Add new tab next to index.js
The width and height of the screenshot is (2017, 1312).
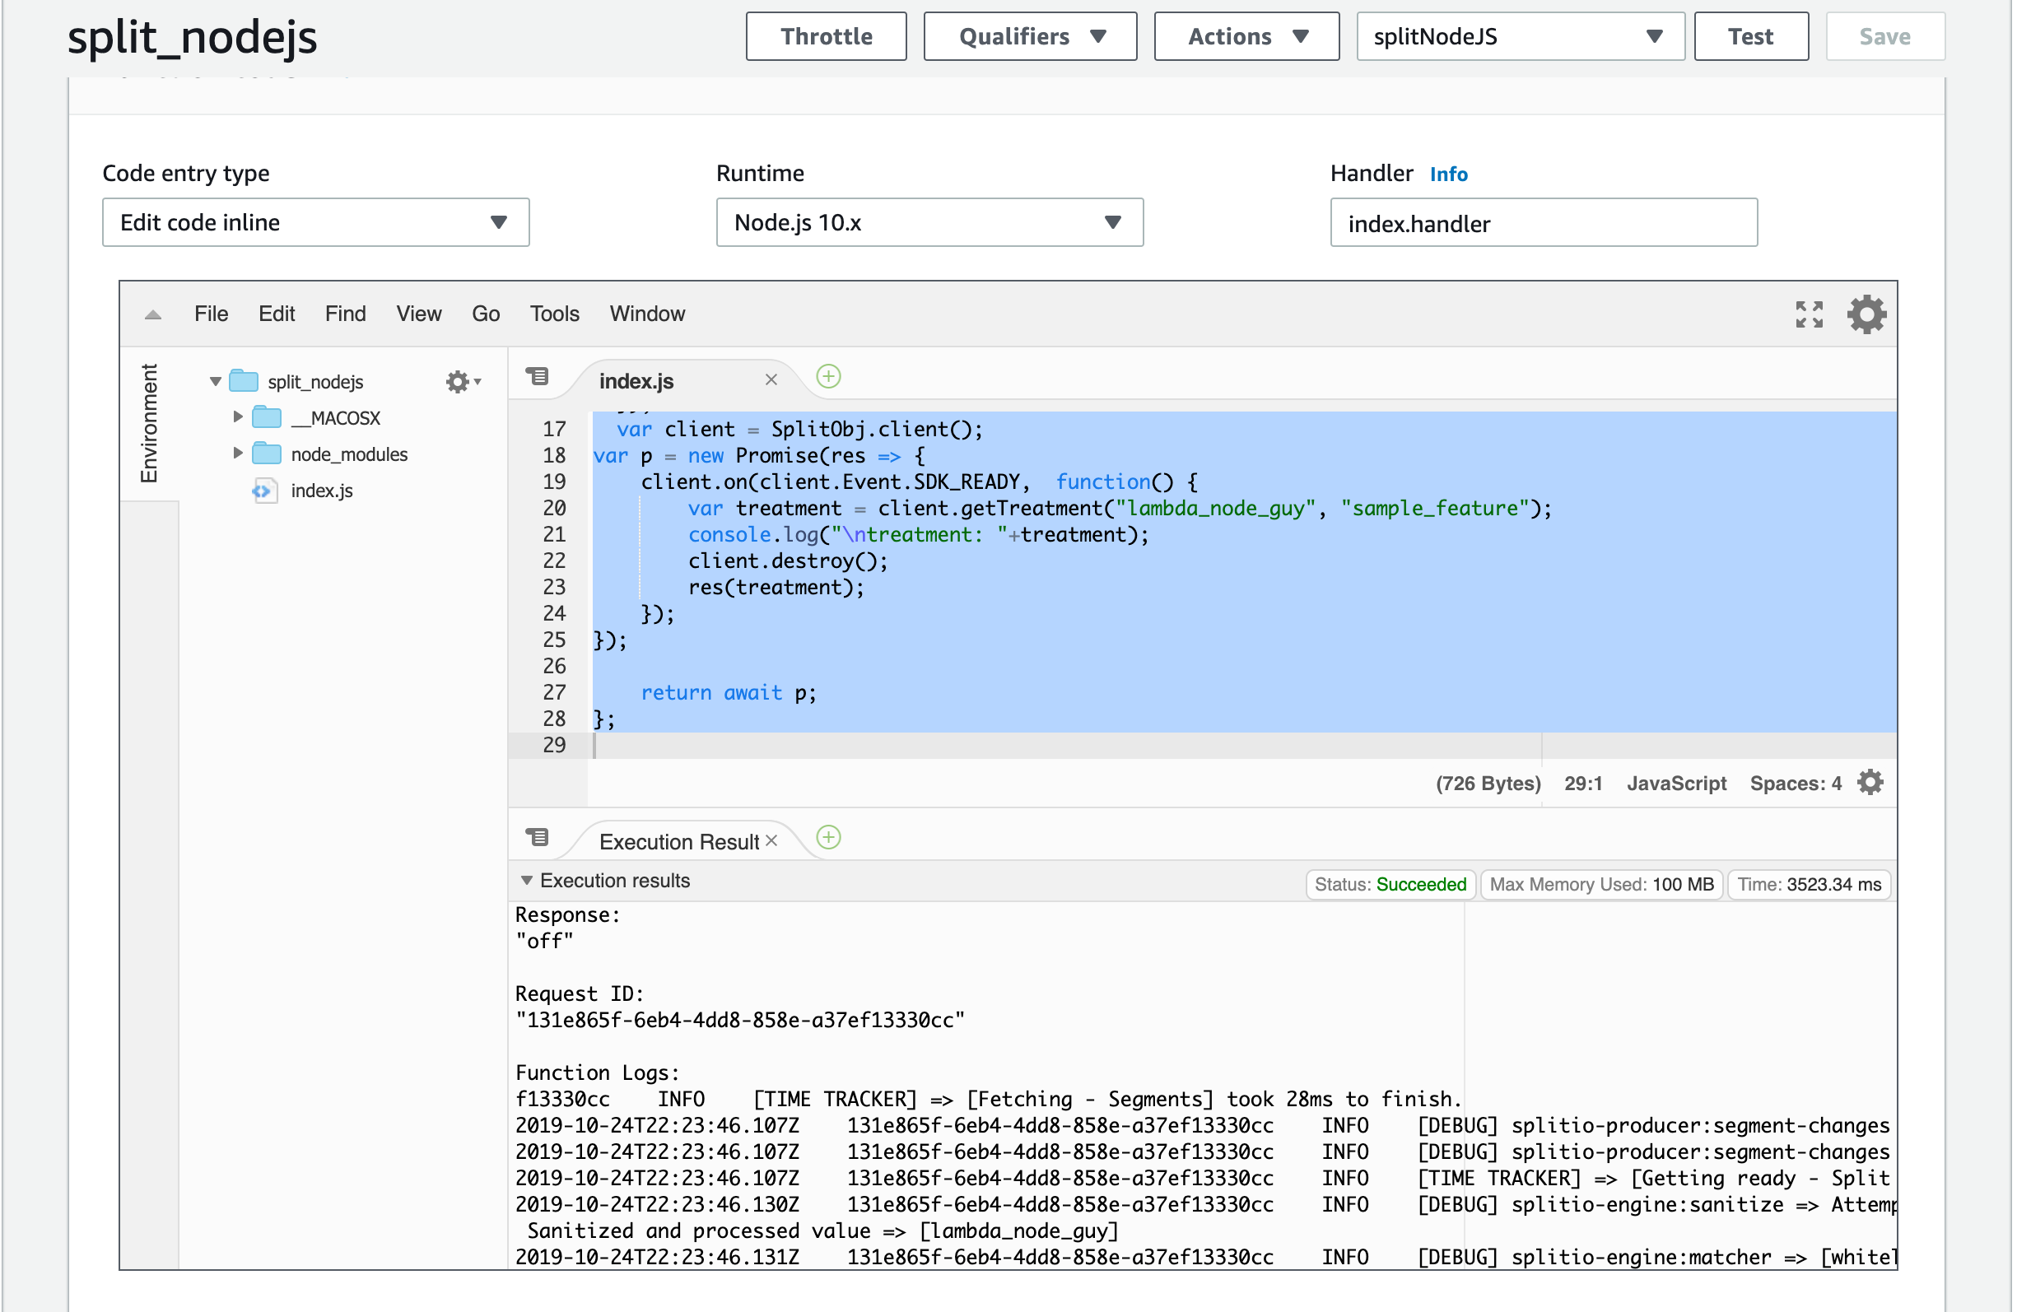[x=828, y=376]
